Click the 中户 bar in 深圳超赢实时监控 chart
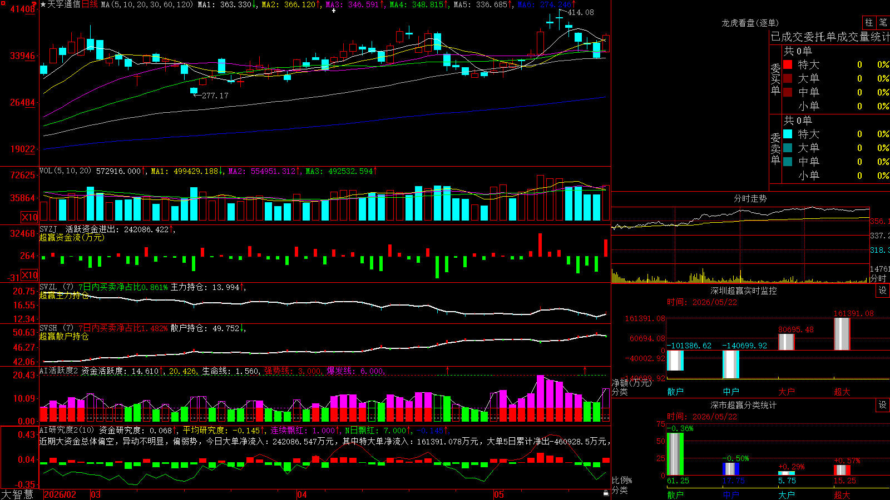Image resolution: width=890 pixels, height=500 pixels. [730, 364]
